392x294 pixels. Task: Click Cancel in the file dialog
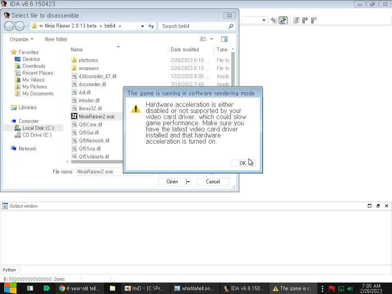pyautogui.click(x=213, y=181)
